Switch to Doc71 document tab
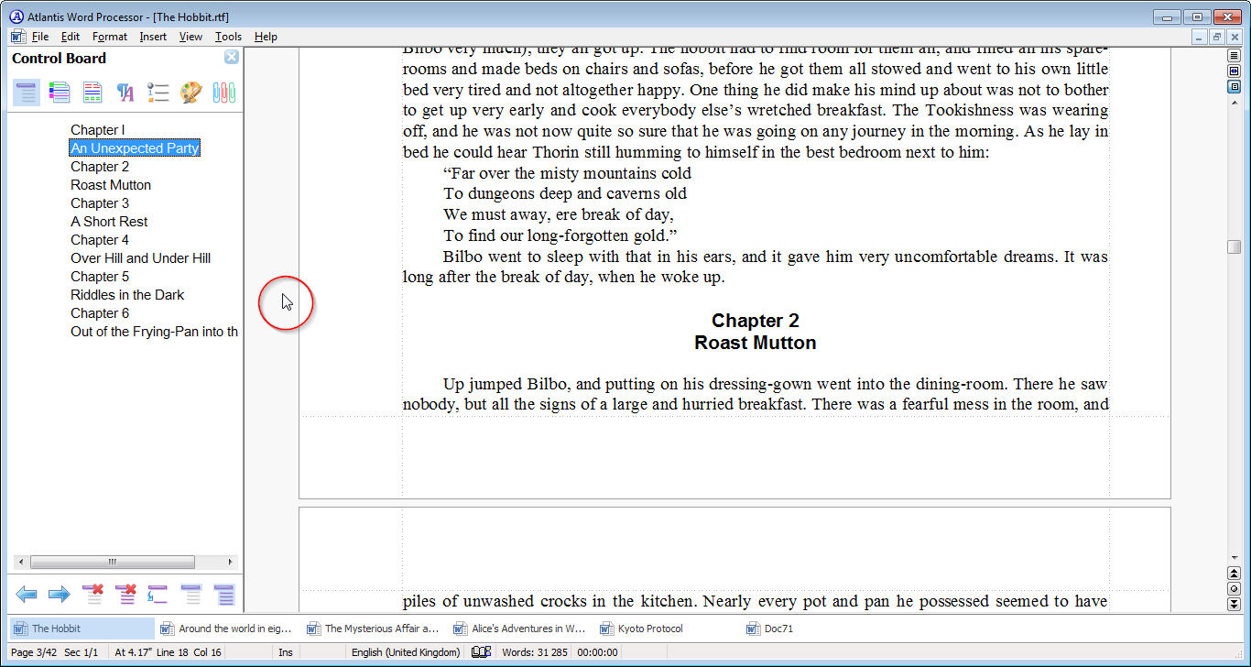The height and width of the screenshot is (667, 1251). 814,629
